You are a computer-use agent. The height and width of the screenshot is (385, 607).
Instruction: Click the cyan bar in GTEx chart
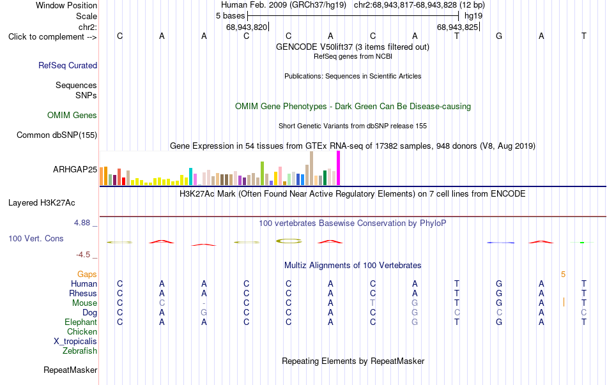[x=190, y=177]
